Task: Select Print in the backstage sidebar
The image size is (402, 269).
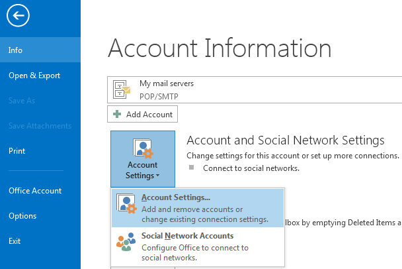Action: coord(40,151)
